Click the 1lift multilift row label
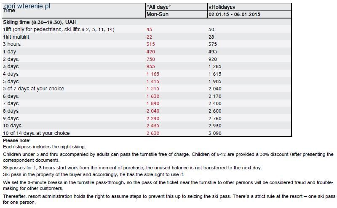This screenshot has height=208, width=337. pyautogui.click(x=16, y=37)
